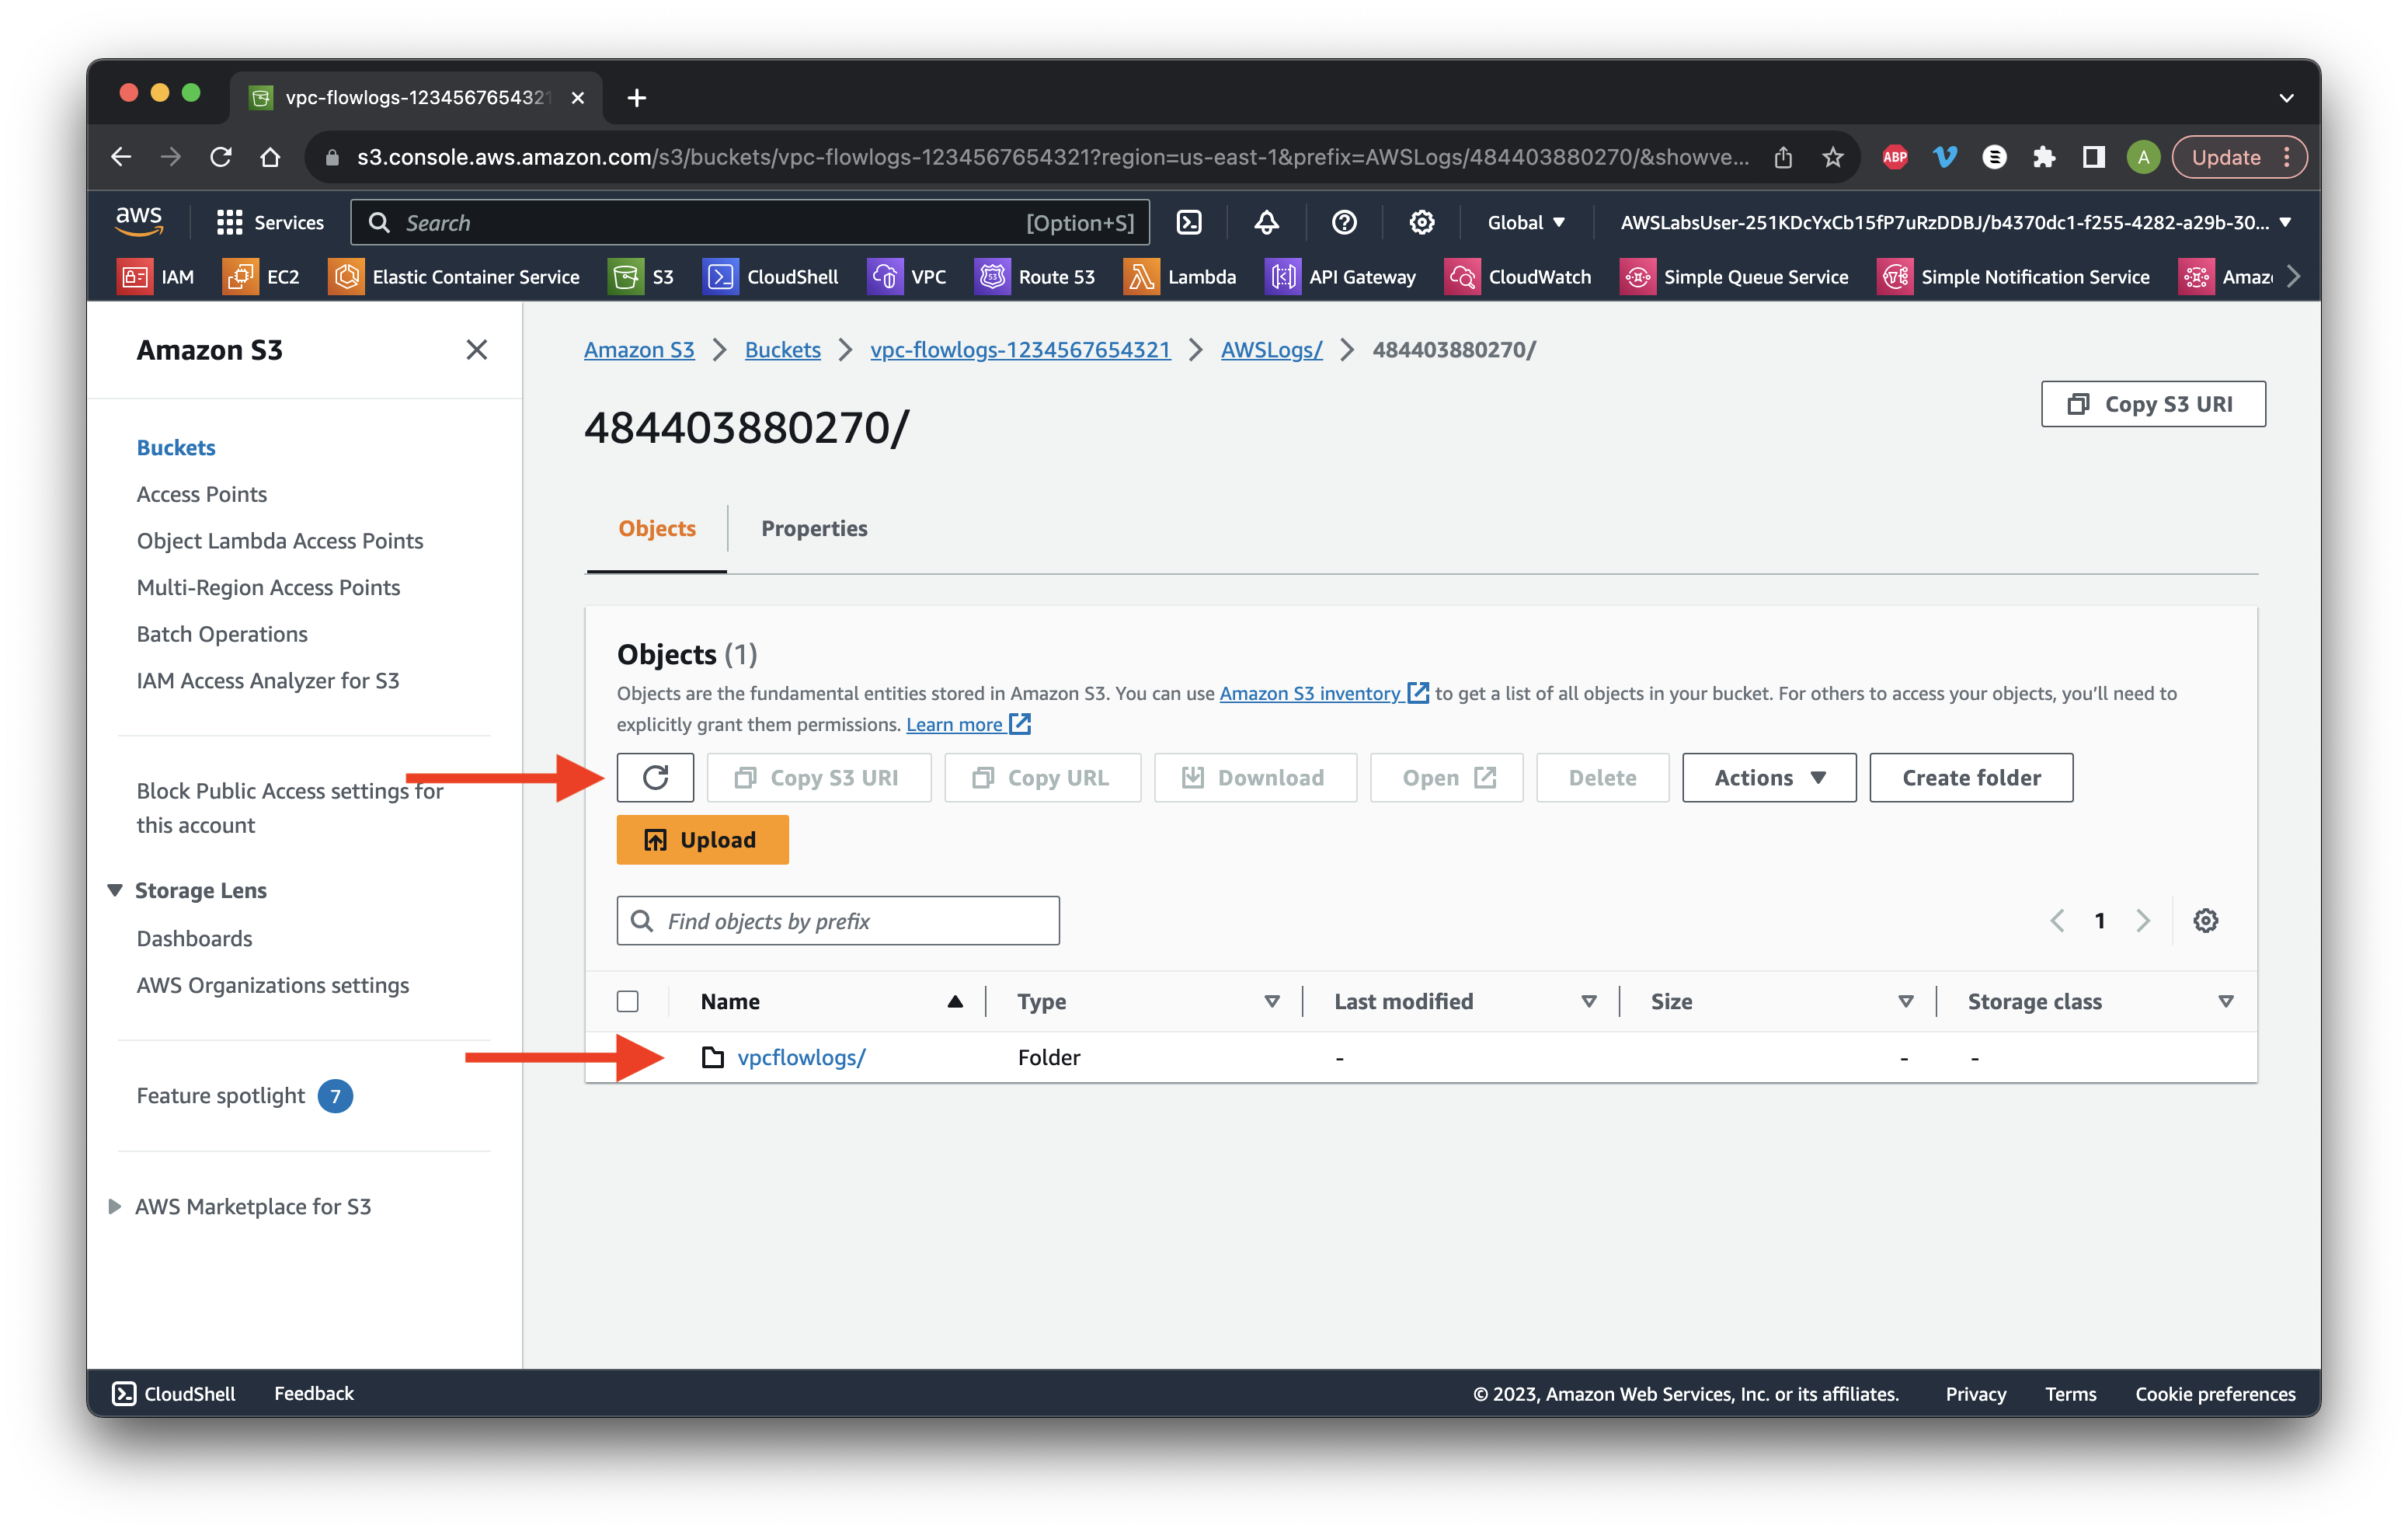
Task: Open Route 53 shortcut
Action: click(x=1035, y=277)
